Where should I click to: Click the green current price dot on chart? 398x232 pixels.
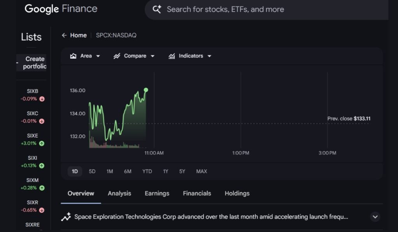point(146,90)
